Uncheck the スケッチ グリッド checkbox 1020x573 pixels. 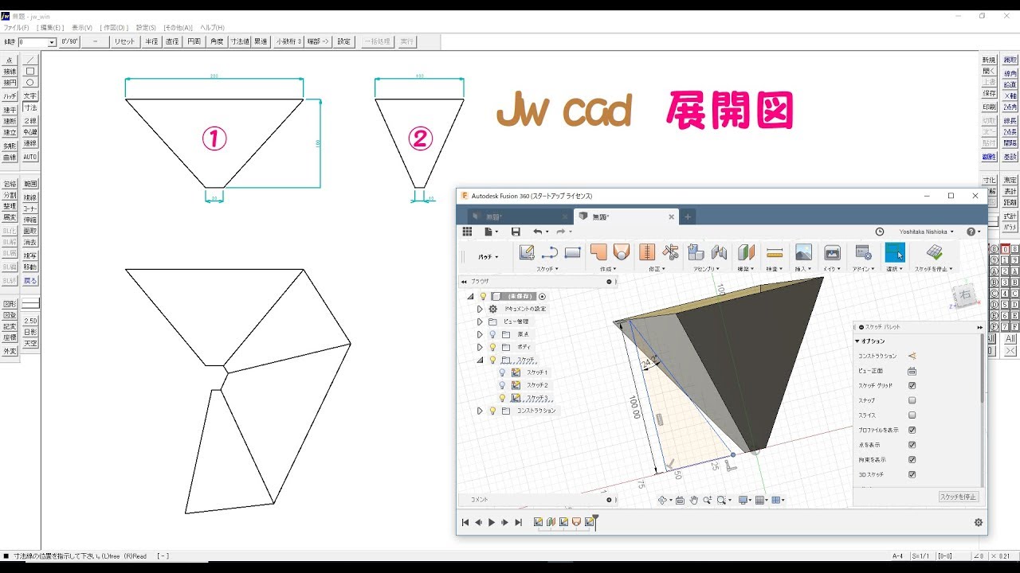tap(912, 385)
